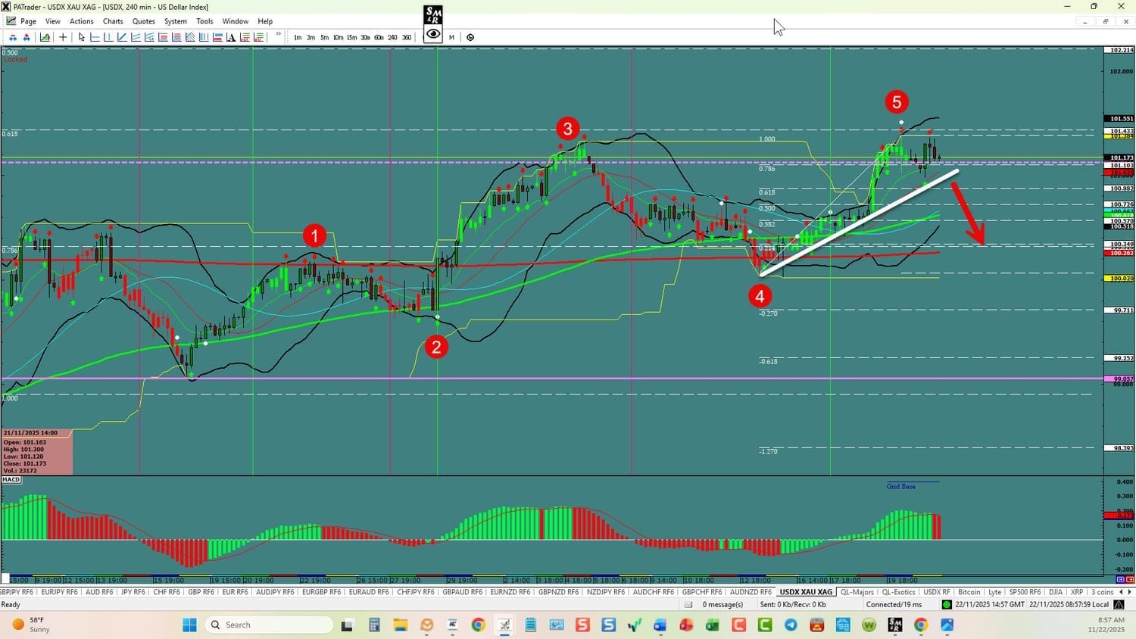1136x639 pixels.
Task: Click the "Grid Base" label in the MACD pane
Action: pyautogui.click(x=901, y=486)
